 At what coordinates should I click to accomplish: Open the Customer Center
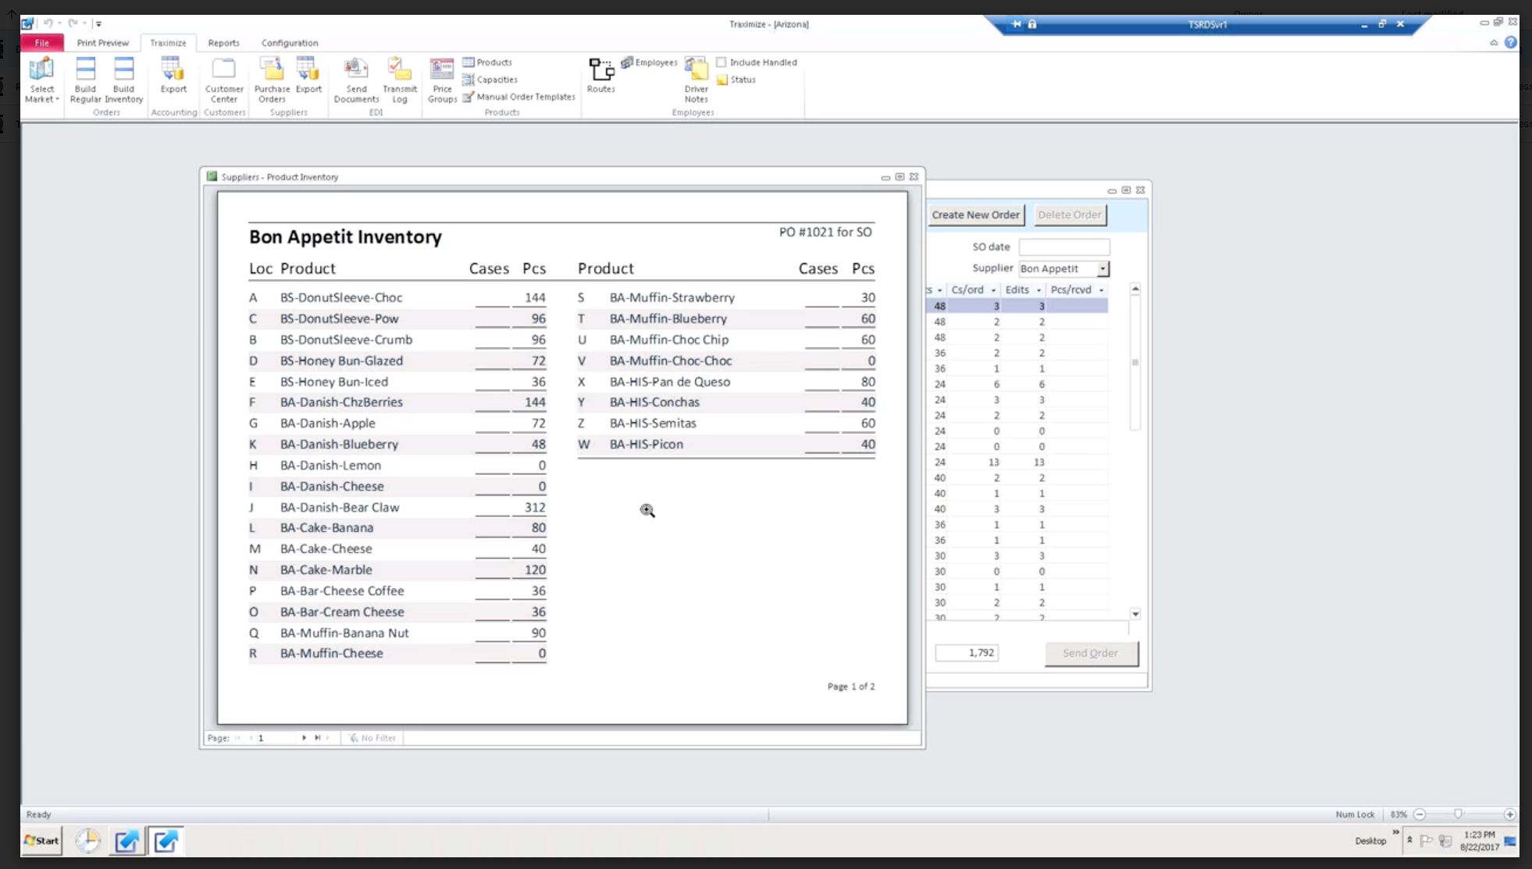(224, 79)
